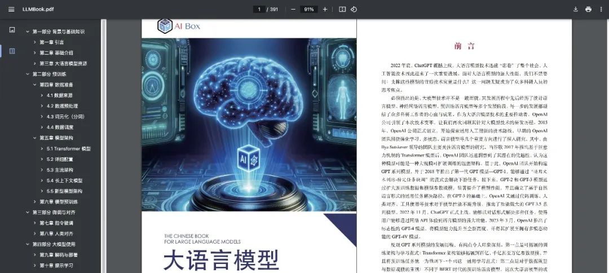Collapse the 第四部分 大模型使用 section chevron
Viewport: 609px width, 273px height.
pos(28,244)
